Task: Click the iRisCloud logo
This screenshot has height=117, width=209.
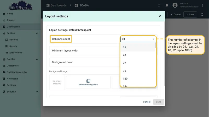Action: point(20,5)
